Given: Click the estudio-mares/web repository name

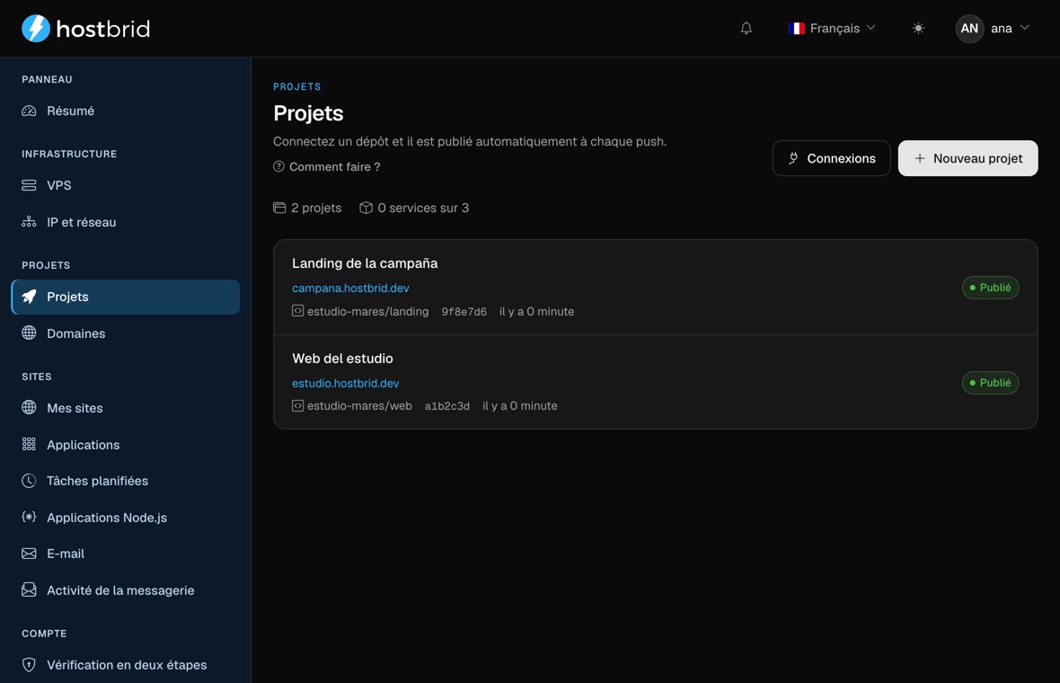Looking at the screenshot, I should [x=359, y=405].
